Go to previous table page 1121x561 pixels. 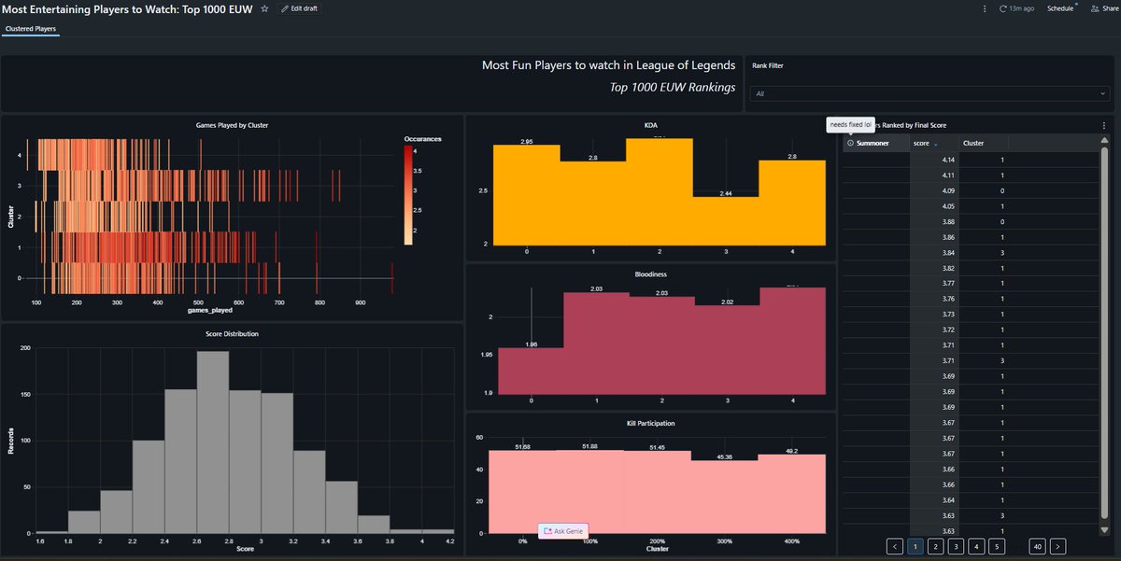click(895, 546)
